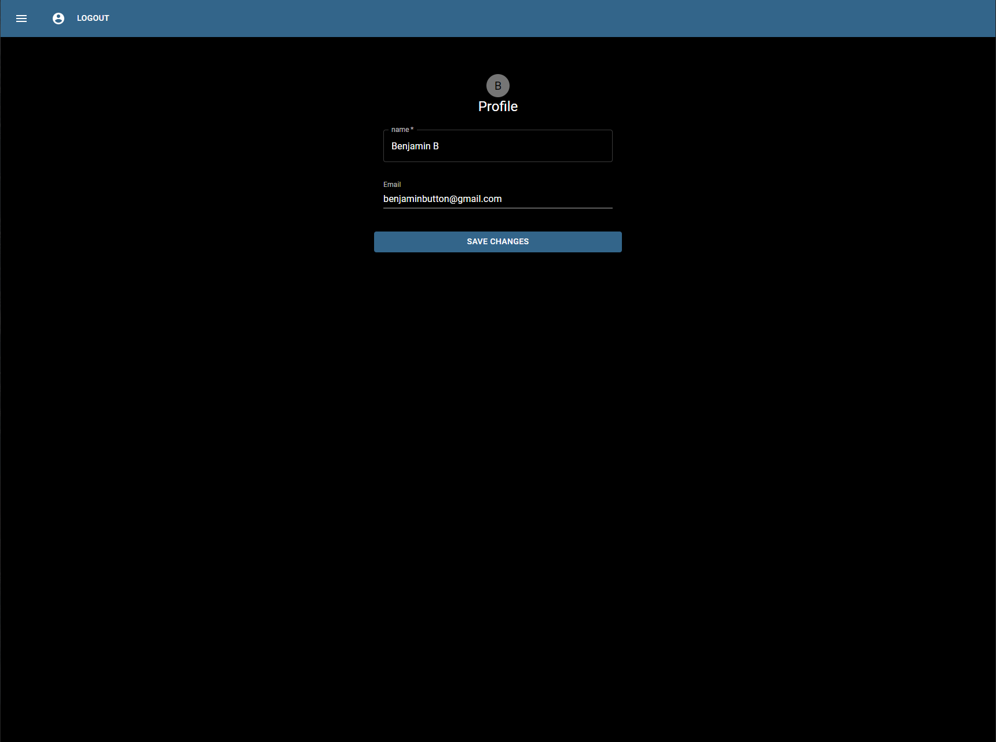Click the profile person icon beside Logout
Viewport: 996px width, 742px height.
click(x=58, y=18)
